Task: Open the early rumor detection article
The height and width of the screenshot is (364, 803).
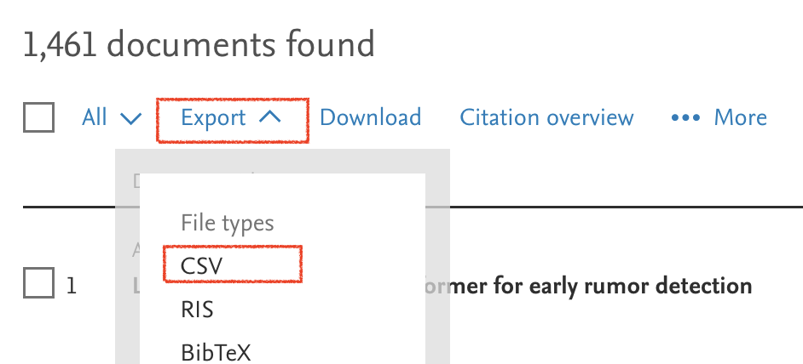Action: [x=588, y=286]
